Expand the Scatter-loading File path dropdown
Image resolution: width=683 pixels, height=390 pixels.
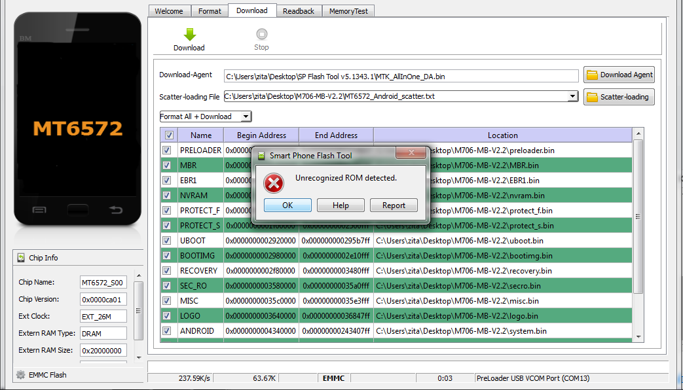point(573,97)
